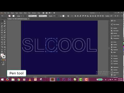Screen dimensions: 124x93
Task: Swap fill and stroke colors
Action: pos(5,54)
